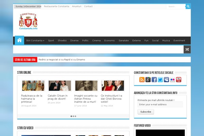The image size is (204, 136).
Task: Open the Muzica menu item
Action: coord(166,40)
